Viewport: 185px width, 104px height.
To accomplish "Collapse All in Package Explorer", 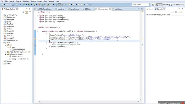I will pos(23,12).
